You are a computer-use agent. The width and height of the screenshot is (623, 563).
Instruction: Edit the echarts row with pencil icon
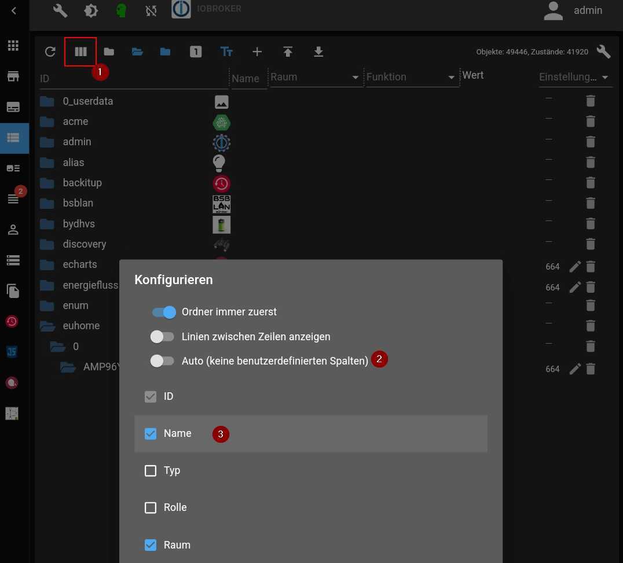click(x=575, y=266)
